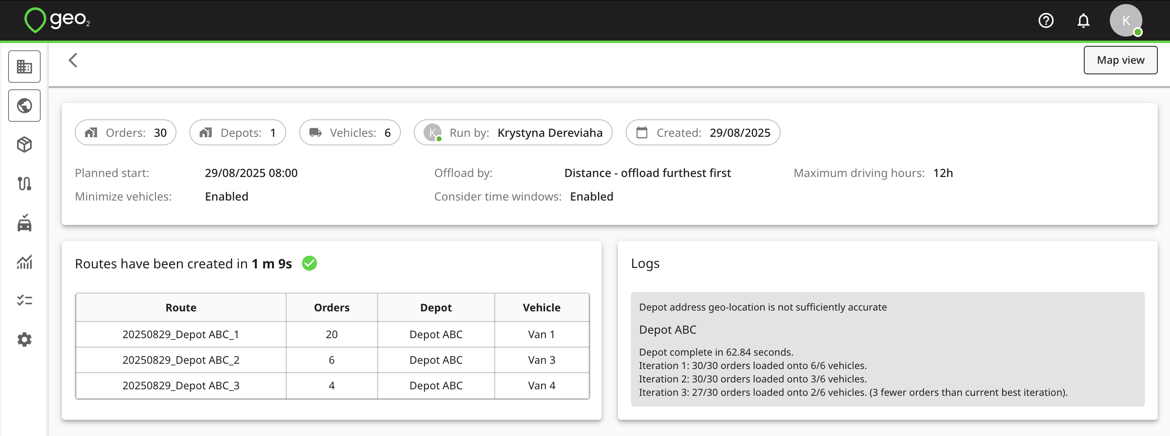
Task: Click the green success checkmark icon
Action: tap(309, 263)
